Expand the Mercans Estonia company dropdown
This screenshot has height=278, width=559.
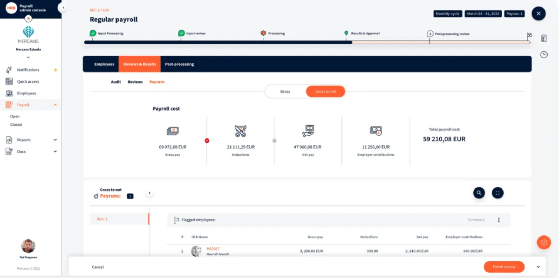[x=28, y=57]
